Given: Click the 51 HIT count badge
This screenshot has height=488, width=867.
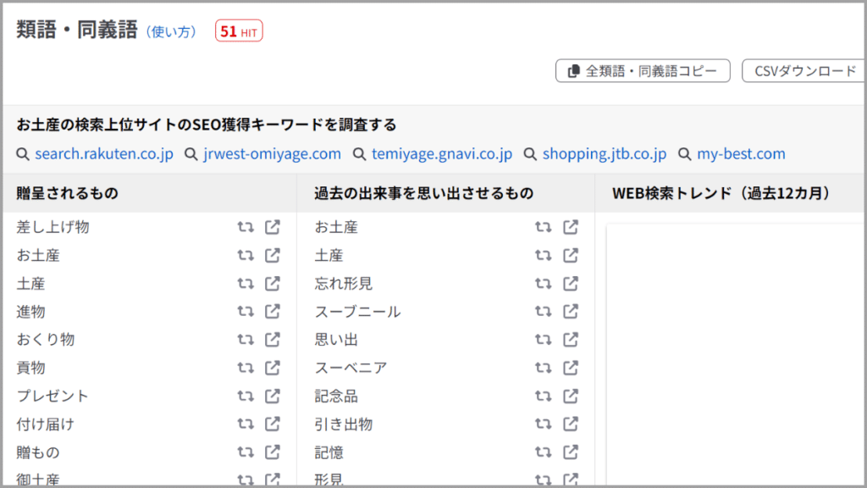Looking at the screenshot, I should [239, 32].
